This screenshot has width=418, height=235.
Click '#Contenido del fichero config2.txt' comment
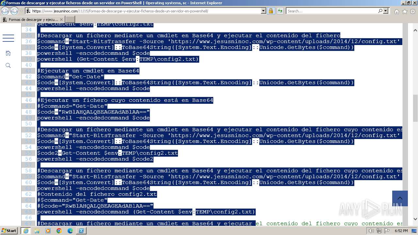point(97,194)
